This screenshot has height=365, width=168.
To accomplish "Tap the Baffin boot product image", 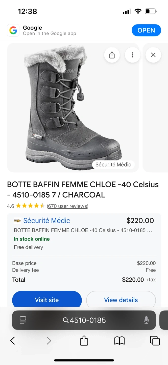I will click(x=73, y=106).
